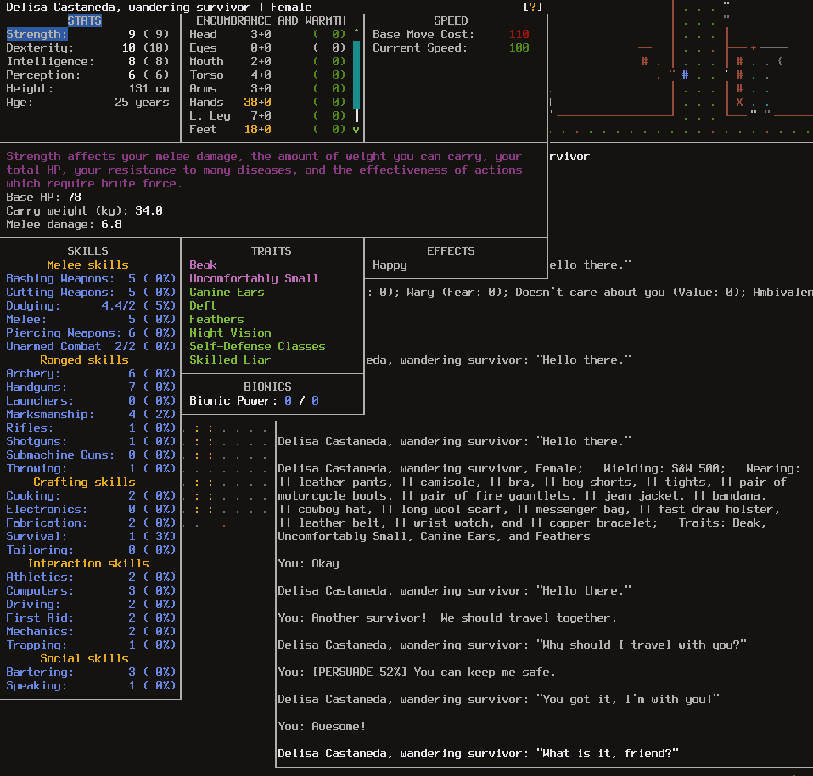Select the Night Vision trait

point(230,332)
